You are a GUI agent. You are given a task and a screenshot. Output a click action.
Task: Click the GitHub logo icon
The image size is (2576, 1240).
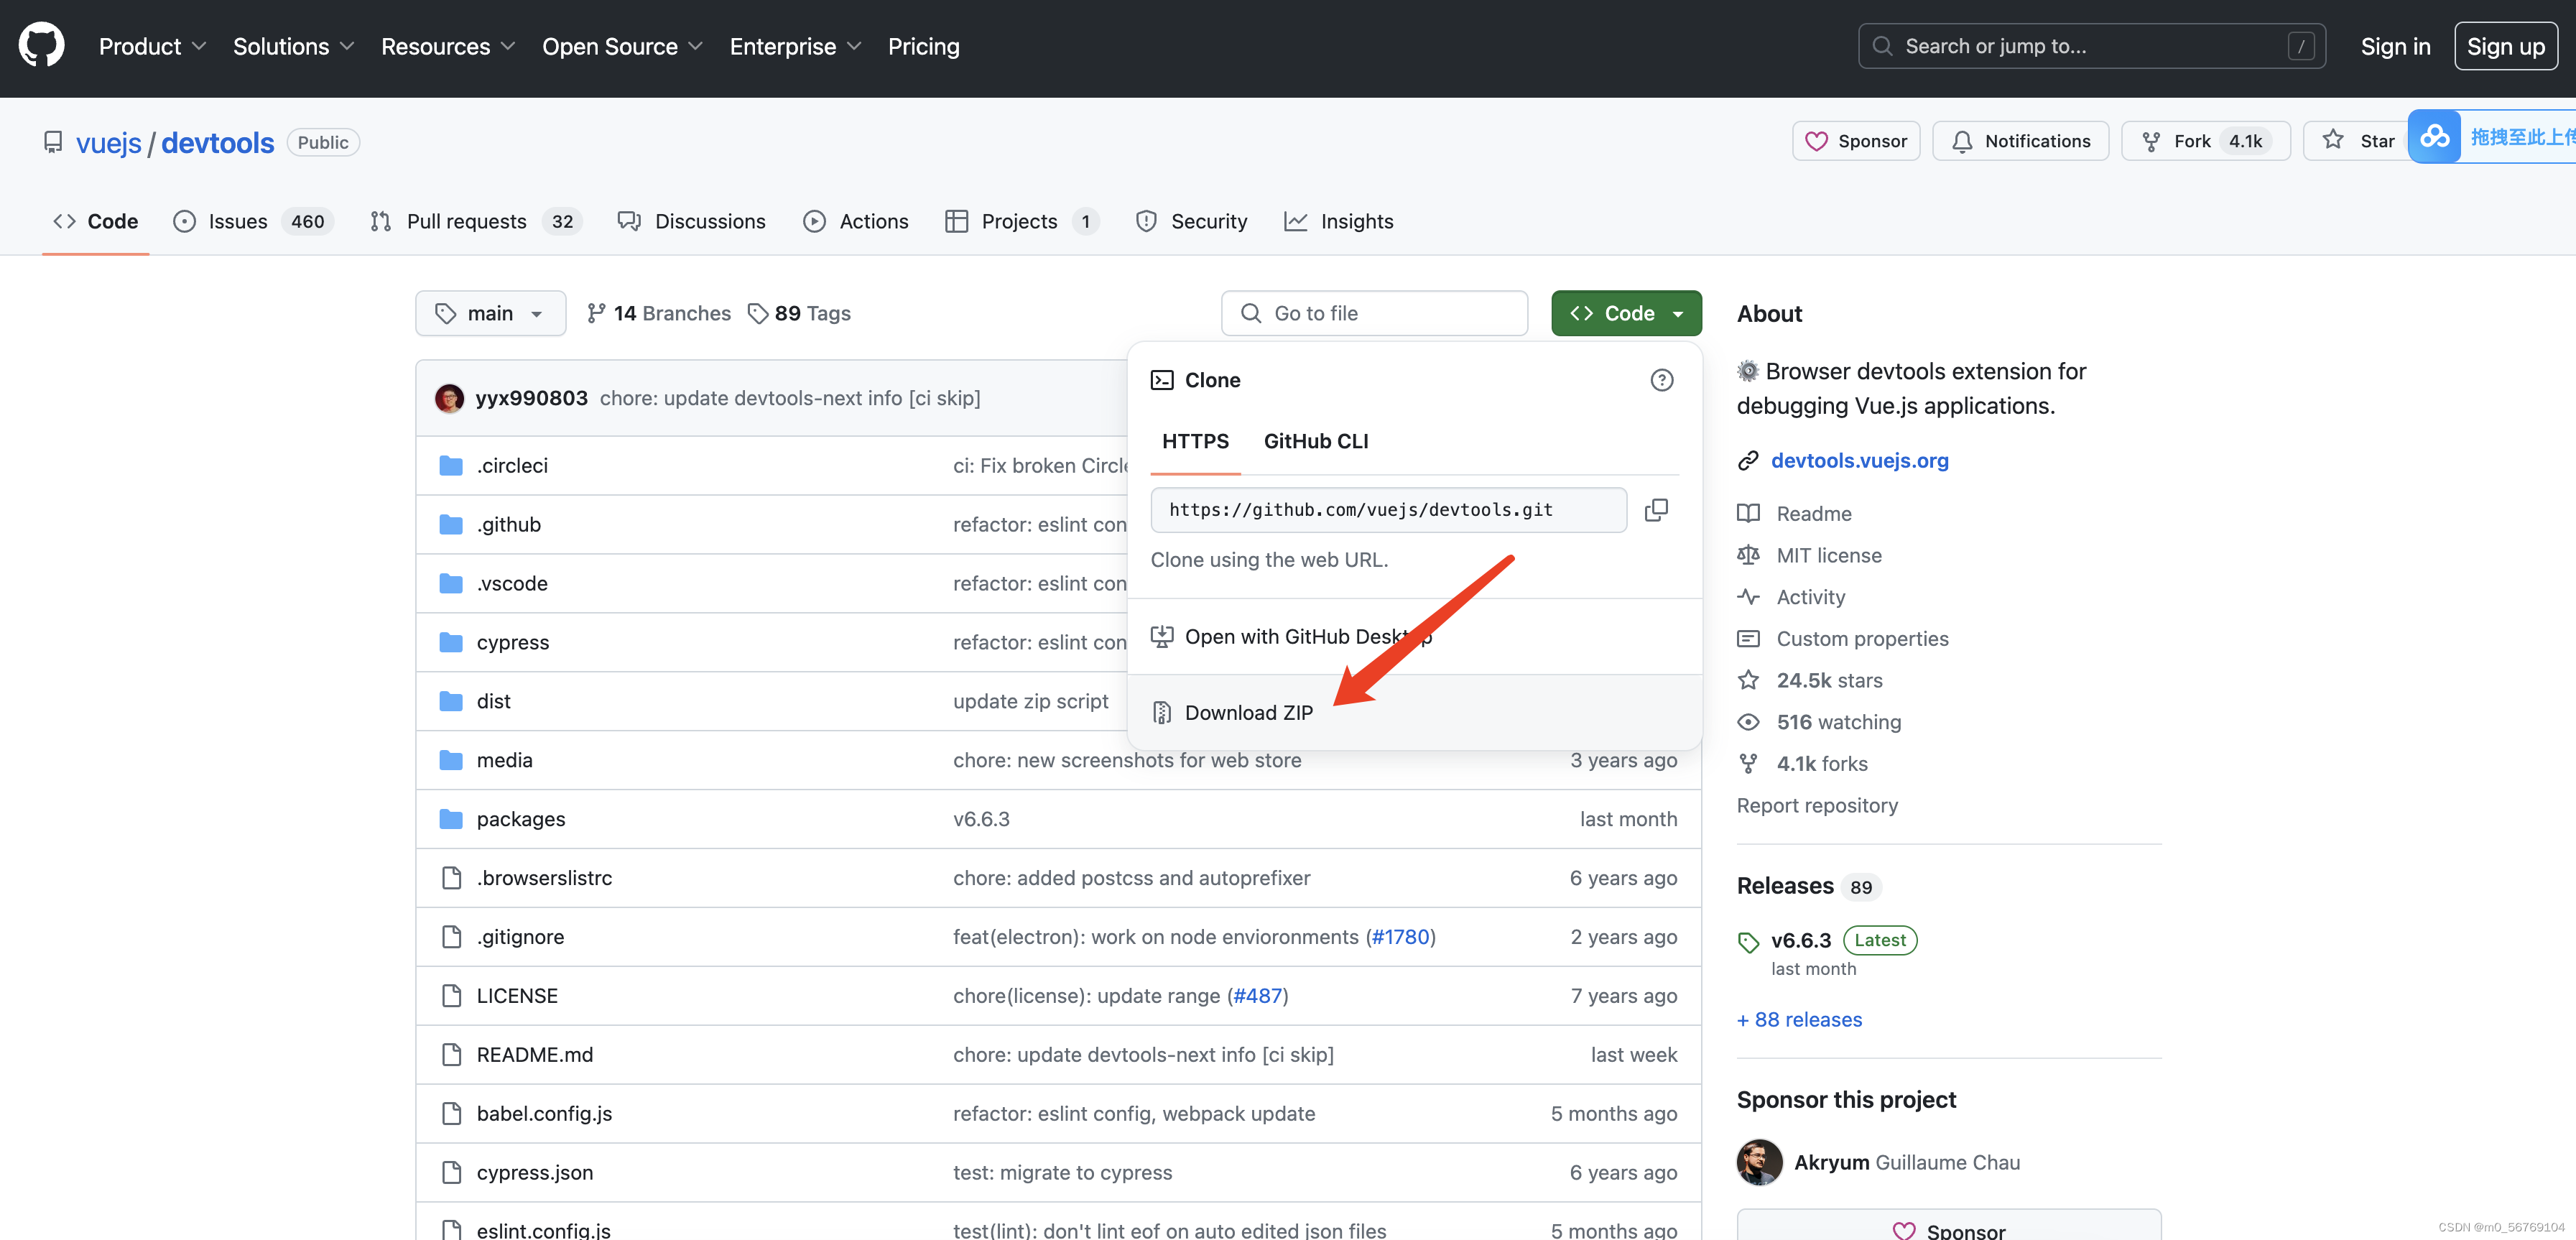pyautogui.click(x=41, y=46)
